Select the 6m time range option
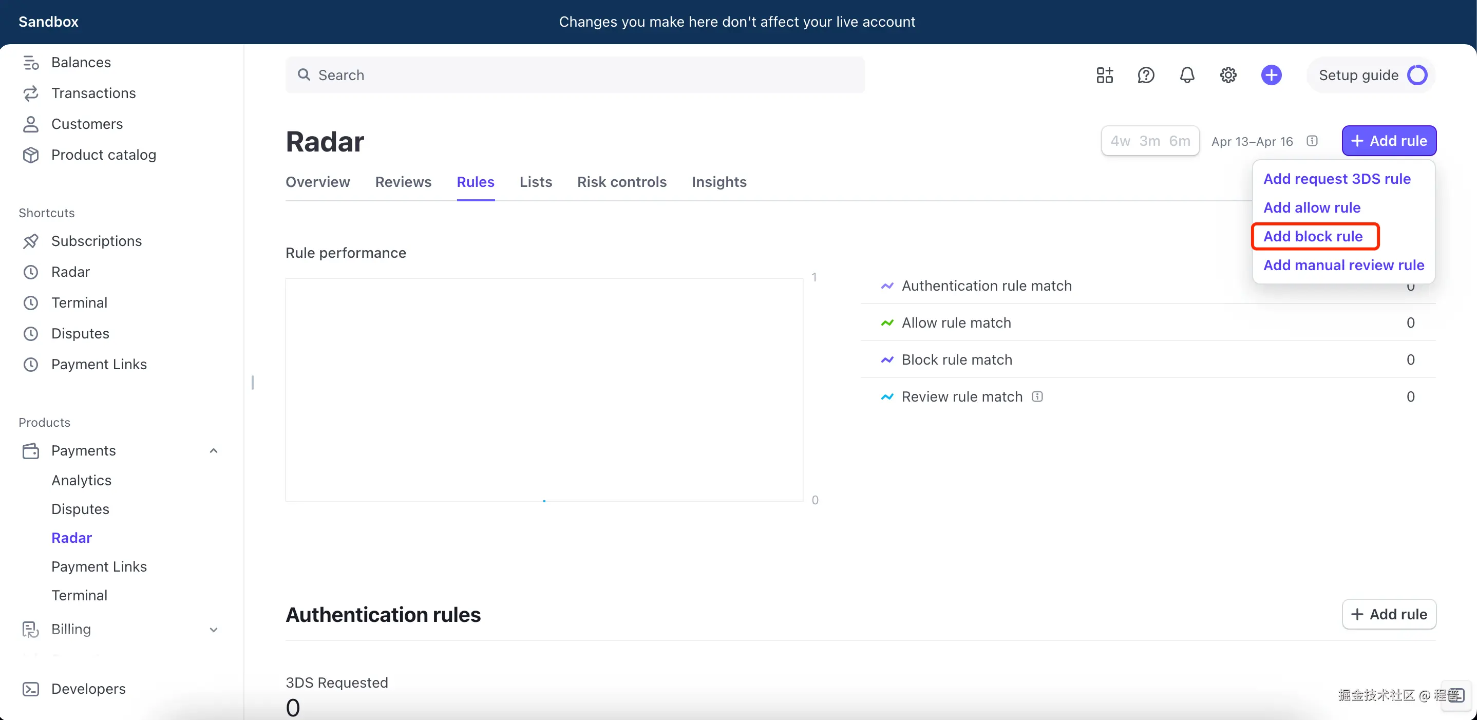The width and height of the screenshot is (1477, 720). click(x=1180, y=141)
